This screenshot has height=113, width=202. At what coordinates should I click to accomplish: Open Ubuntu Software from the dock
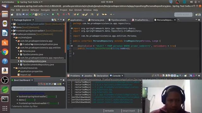[5, 42]
